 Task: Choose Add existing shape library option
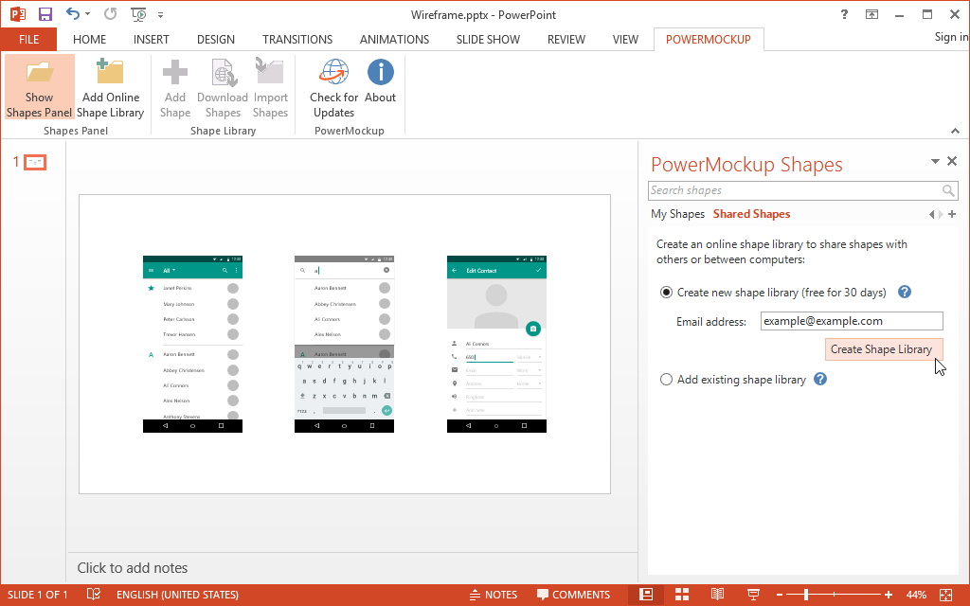(x=666, y=379)
